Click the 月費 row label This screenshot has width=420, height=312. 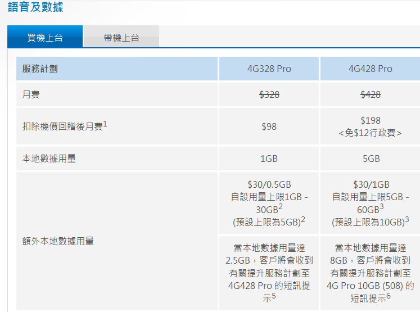(x=31, y=94)
